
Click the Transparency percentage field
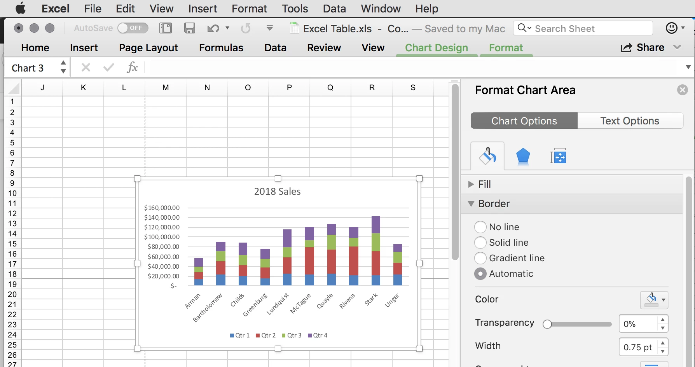tap(638, 324)
